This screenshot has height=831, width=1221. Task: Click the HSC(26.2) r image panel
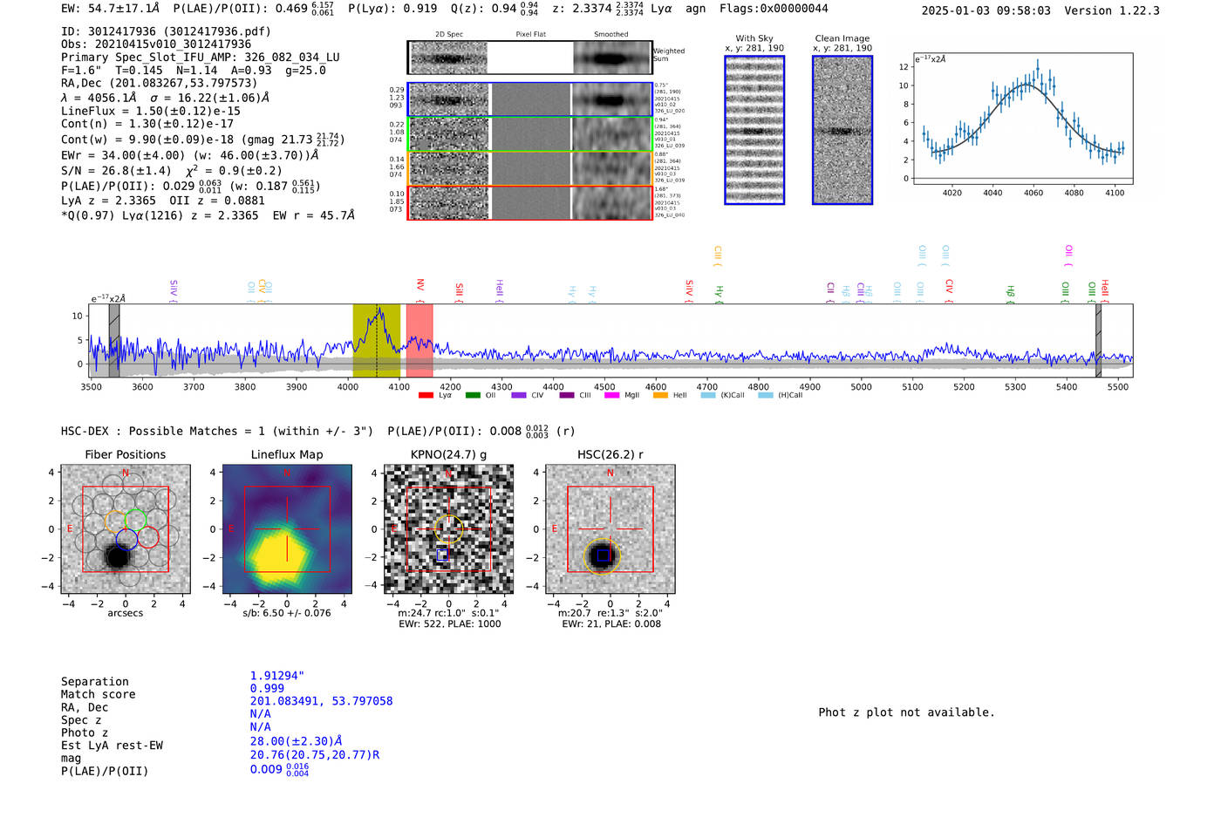click(610, 529)
